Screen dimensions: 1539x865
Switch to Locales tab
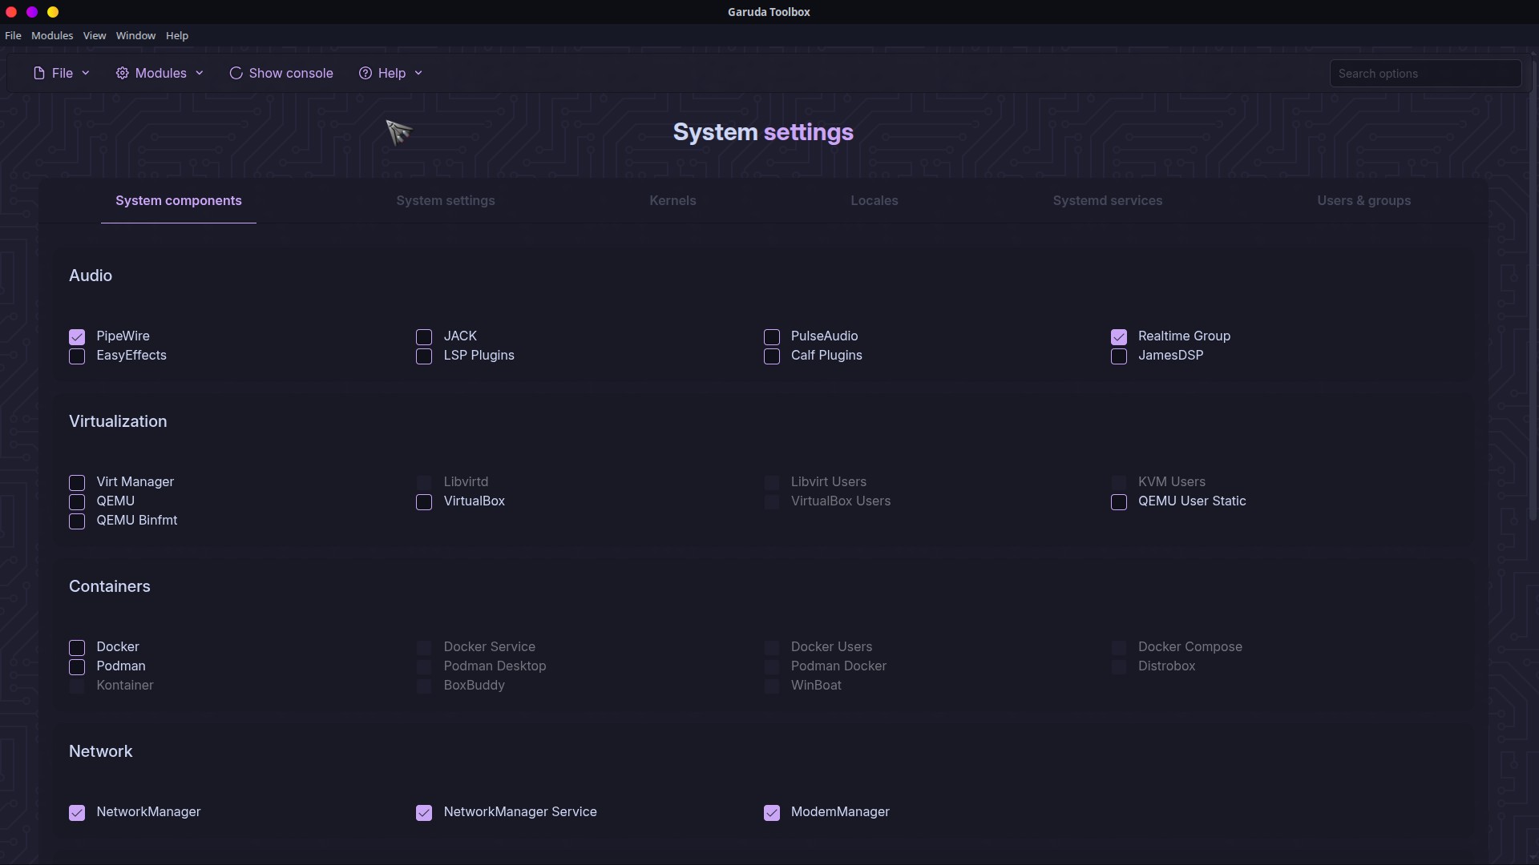point(875,200)
